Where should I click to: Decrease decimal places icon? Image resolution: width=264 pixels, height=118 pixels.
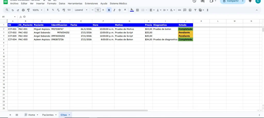(58, 10)
